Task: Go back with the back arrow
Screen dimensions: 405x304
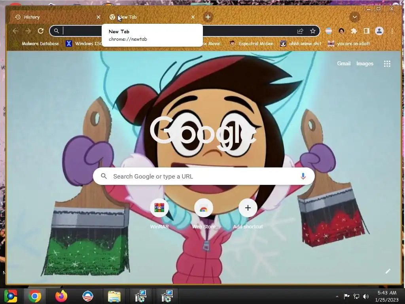Action: click(15, 31)
